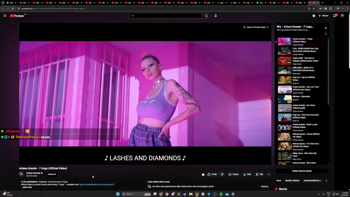Click the address bar URL

point(54,8)
